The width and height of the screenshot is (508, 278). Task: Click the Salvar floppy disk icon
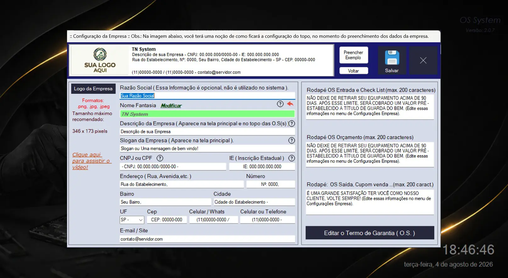click(x=392, y=58)
